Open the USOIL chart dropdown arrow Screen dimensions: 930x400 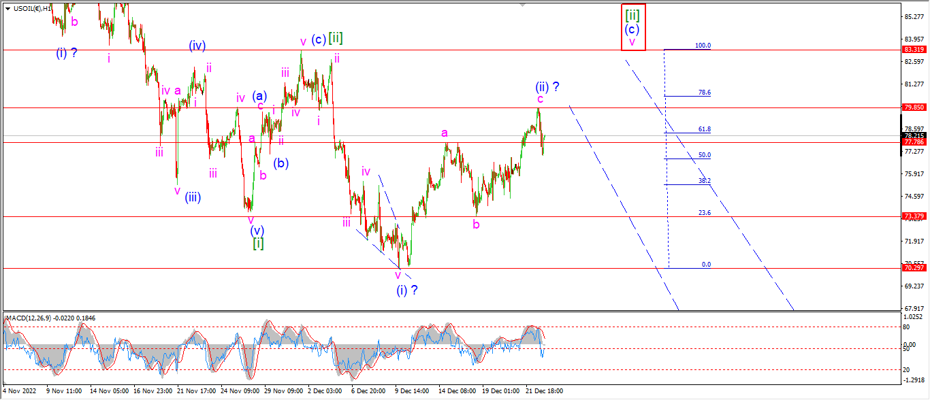pyautogui.click(x=7, y=9)
